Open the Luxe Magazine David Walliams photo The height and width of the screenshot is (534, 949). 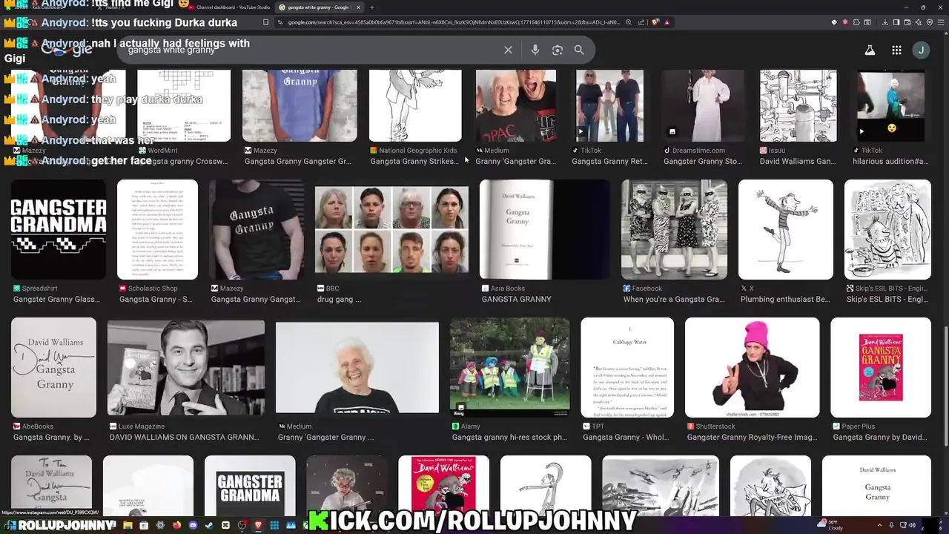click(186, 367)
